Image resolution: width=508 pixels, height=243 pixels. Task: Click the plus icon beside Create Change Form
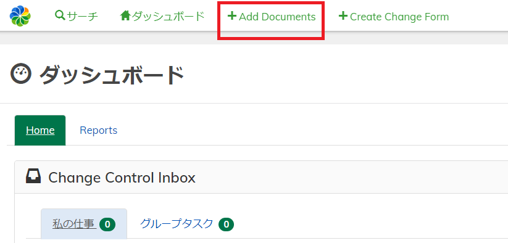click(x=343, y=15)
